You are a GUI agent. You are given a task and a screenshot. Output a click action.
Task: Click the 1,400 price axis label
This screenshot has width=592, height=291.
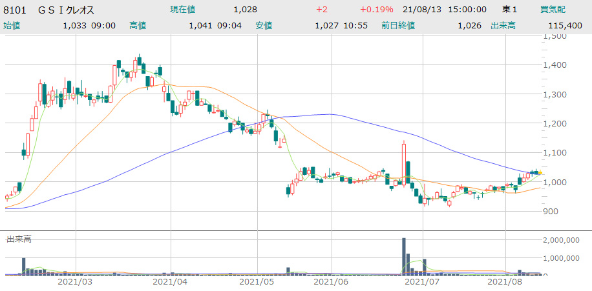(x=556, y=65)
